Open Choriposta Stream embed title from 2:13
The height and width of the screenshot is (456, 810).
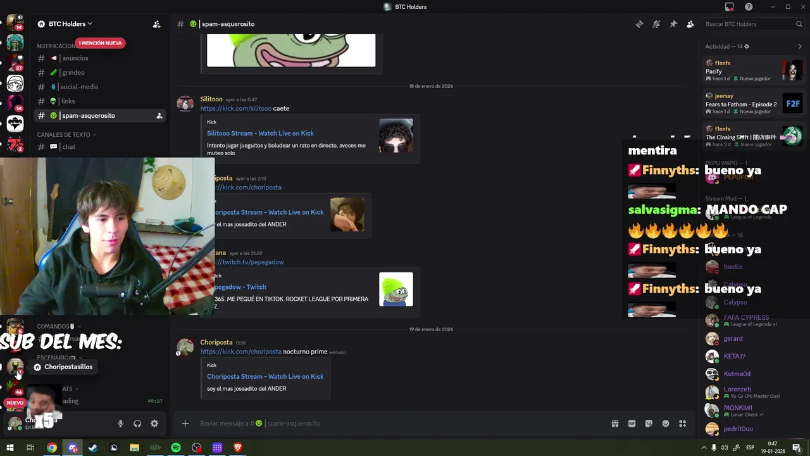pyautogui.click(x=270, y=212)
